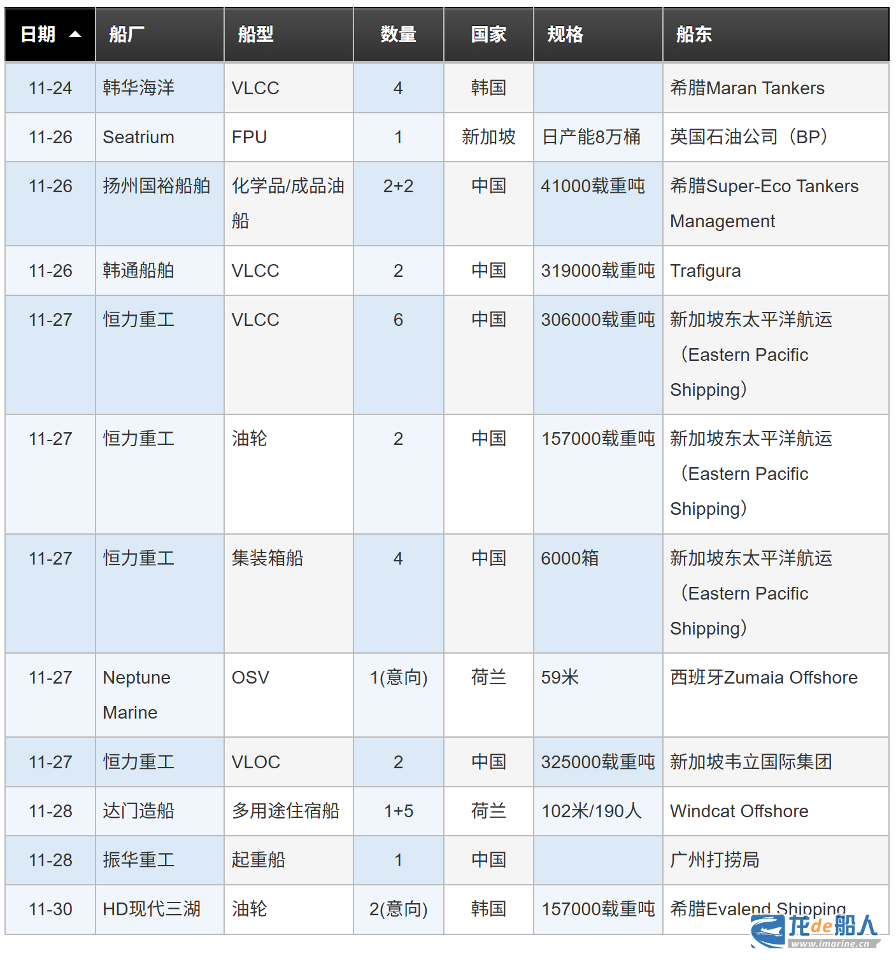Select the VLOC ship type cell
896x963 pixels.
click(x=255, y=762)
